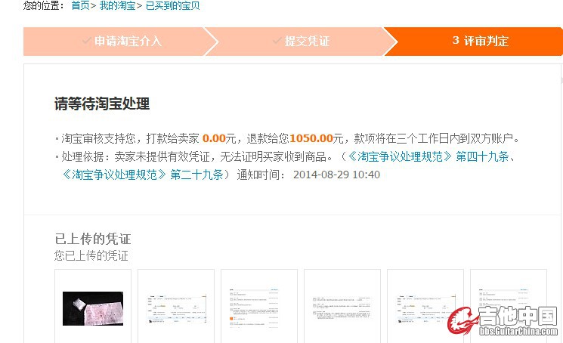This screenshot has height=343, width=563.
Task: Open the third uploaded evidence thumbnail
Action: (259, 307)
